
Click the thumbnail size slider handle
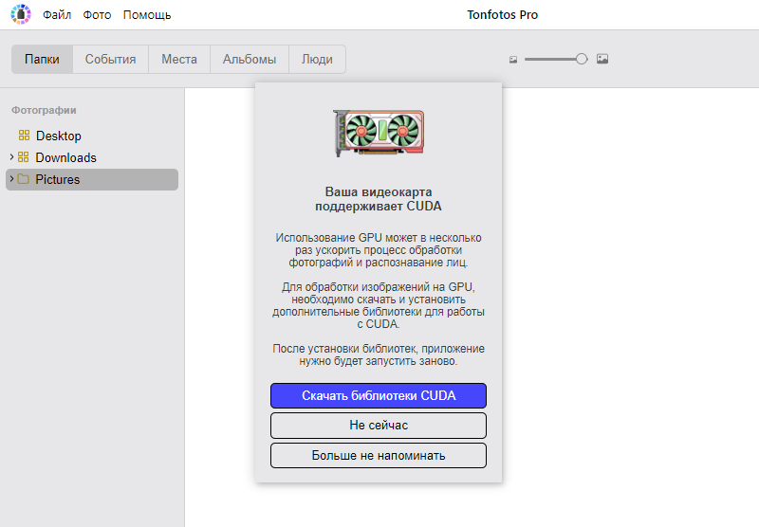582,59
